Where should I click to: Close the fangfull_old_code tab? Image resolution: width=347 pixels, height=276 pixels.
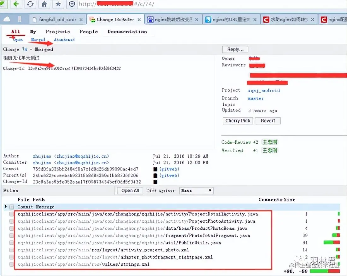point(81,20)
